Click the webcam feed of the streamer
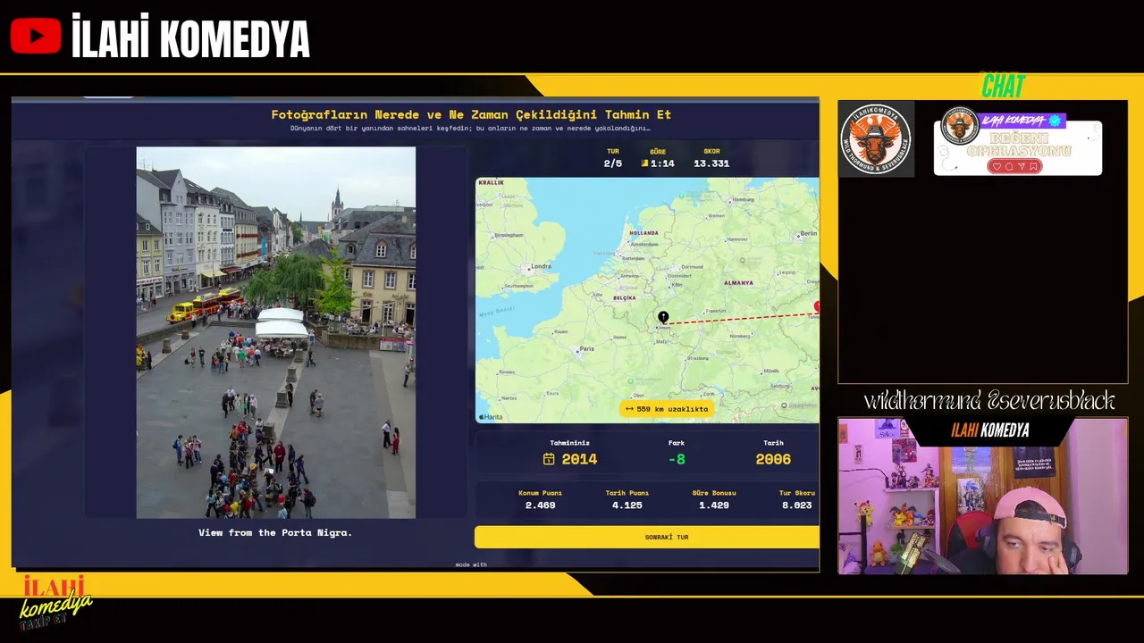The width and height of the screenshot is (1144, 643). coord(983,496)
